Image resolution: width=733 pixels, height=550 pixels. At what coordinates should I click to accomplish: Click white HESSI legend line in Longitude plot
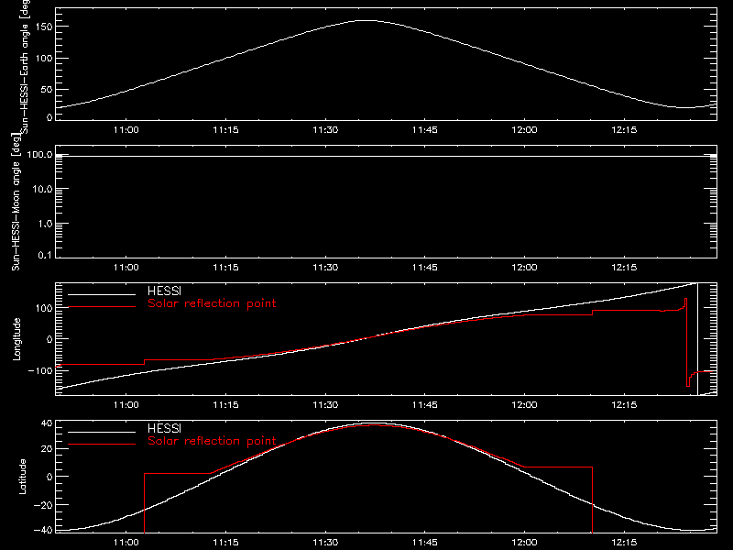(x=102, y=294)
